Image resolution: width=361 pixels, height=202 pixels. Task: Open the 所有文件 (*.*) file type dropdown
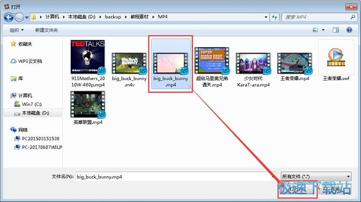(x=316, y=177)
